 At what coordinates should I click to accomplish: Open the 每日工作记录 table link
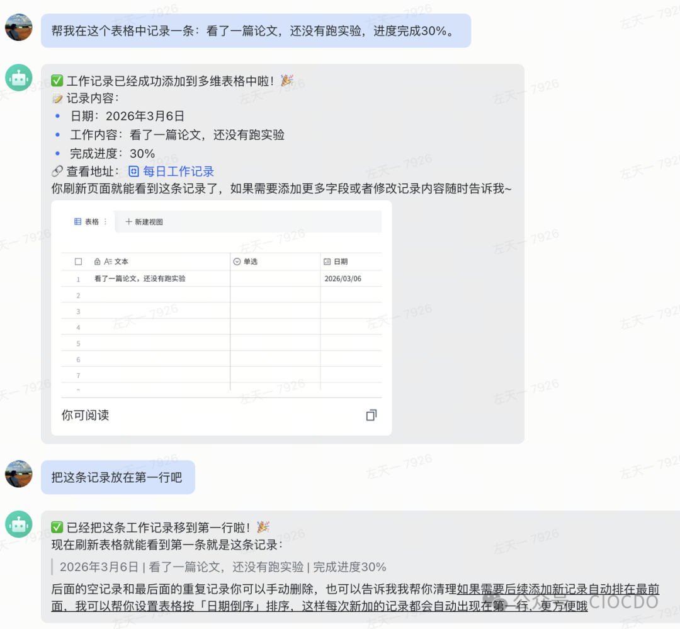pos(179,171)
